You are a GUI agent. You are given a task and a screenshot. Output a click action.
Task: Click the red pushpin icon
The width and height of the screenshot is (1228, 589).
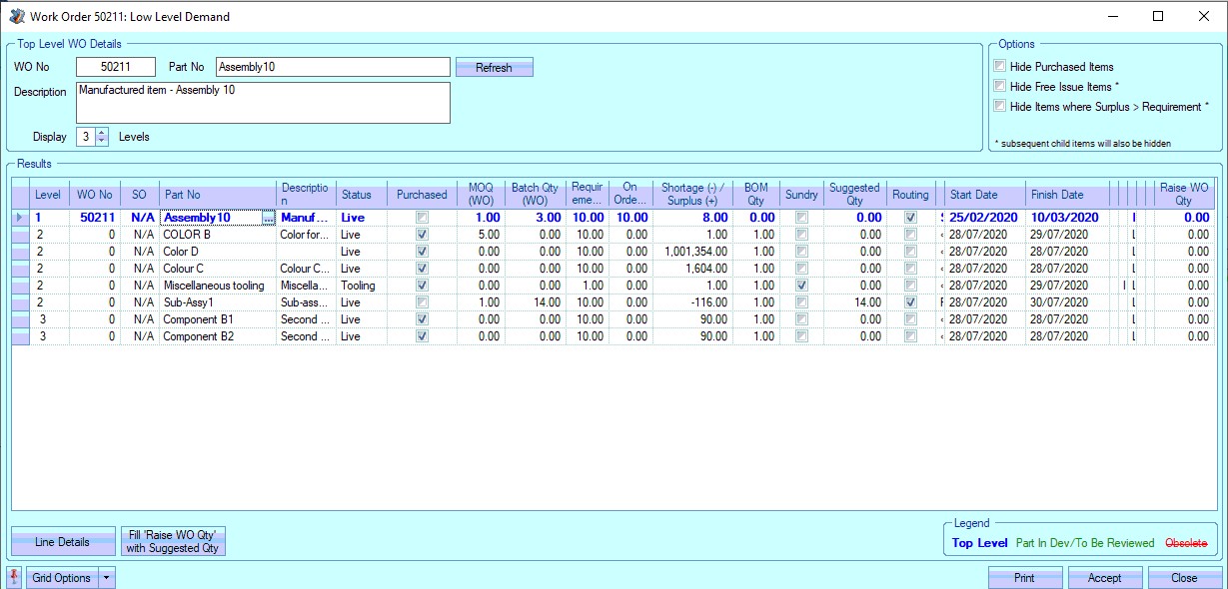pos(14,577)
